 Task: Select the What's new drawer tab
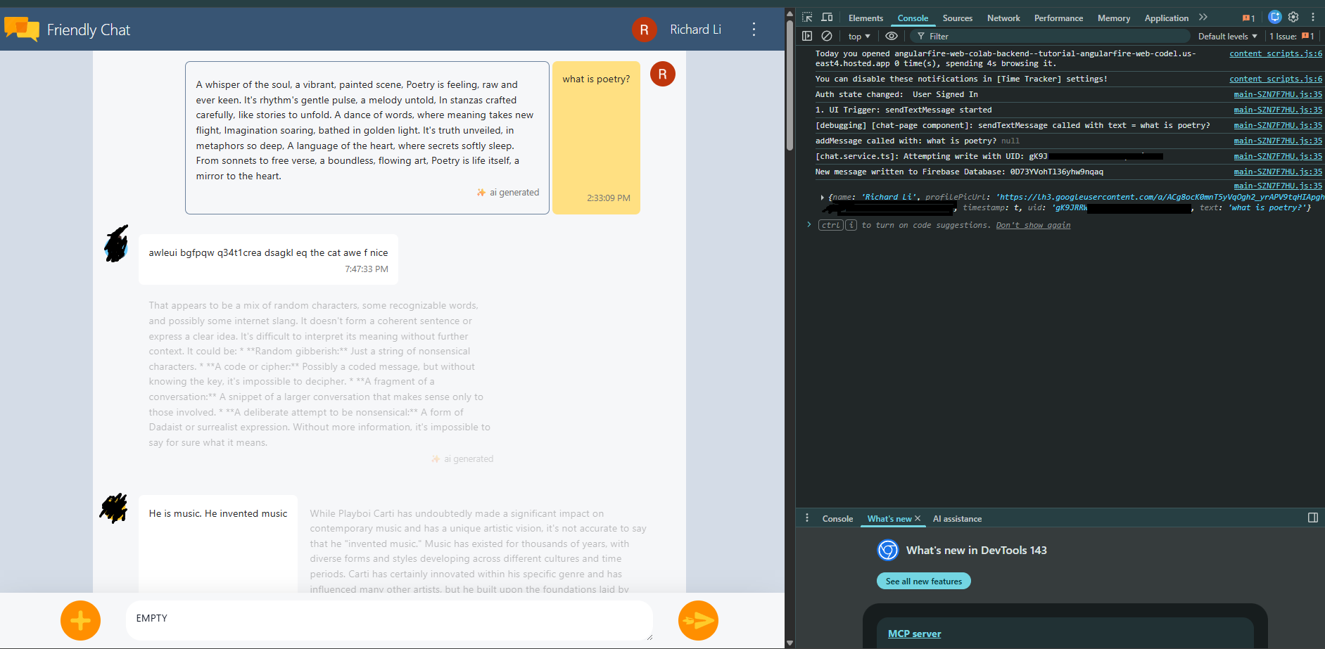coord(889,519)
